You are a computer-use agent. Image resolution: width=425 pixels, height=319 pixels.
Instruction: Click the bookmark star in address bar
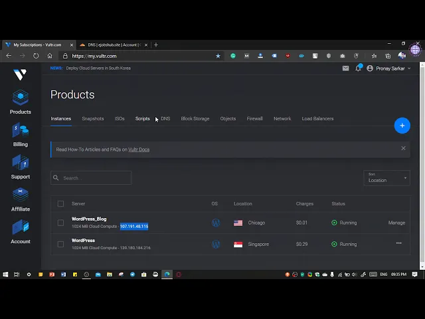pyautogui.click(x=218, y=56)
